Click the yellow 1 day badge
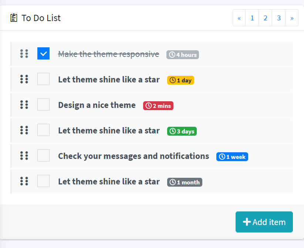The image size is (304, 248). tap(180, 80)
